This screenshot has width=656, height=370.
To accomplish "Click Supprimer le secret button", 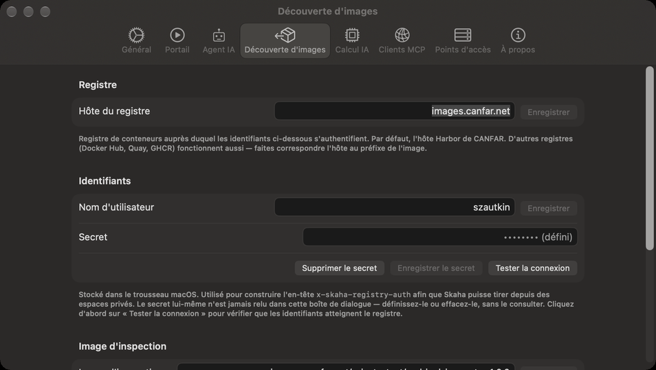I will (339, 268).
